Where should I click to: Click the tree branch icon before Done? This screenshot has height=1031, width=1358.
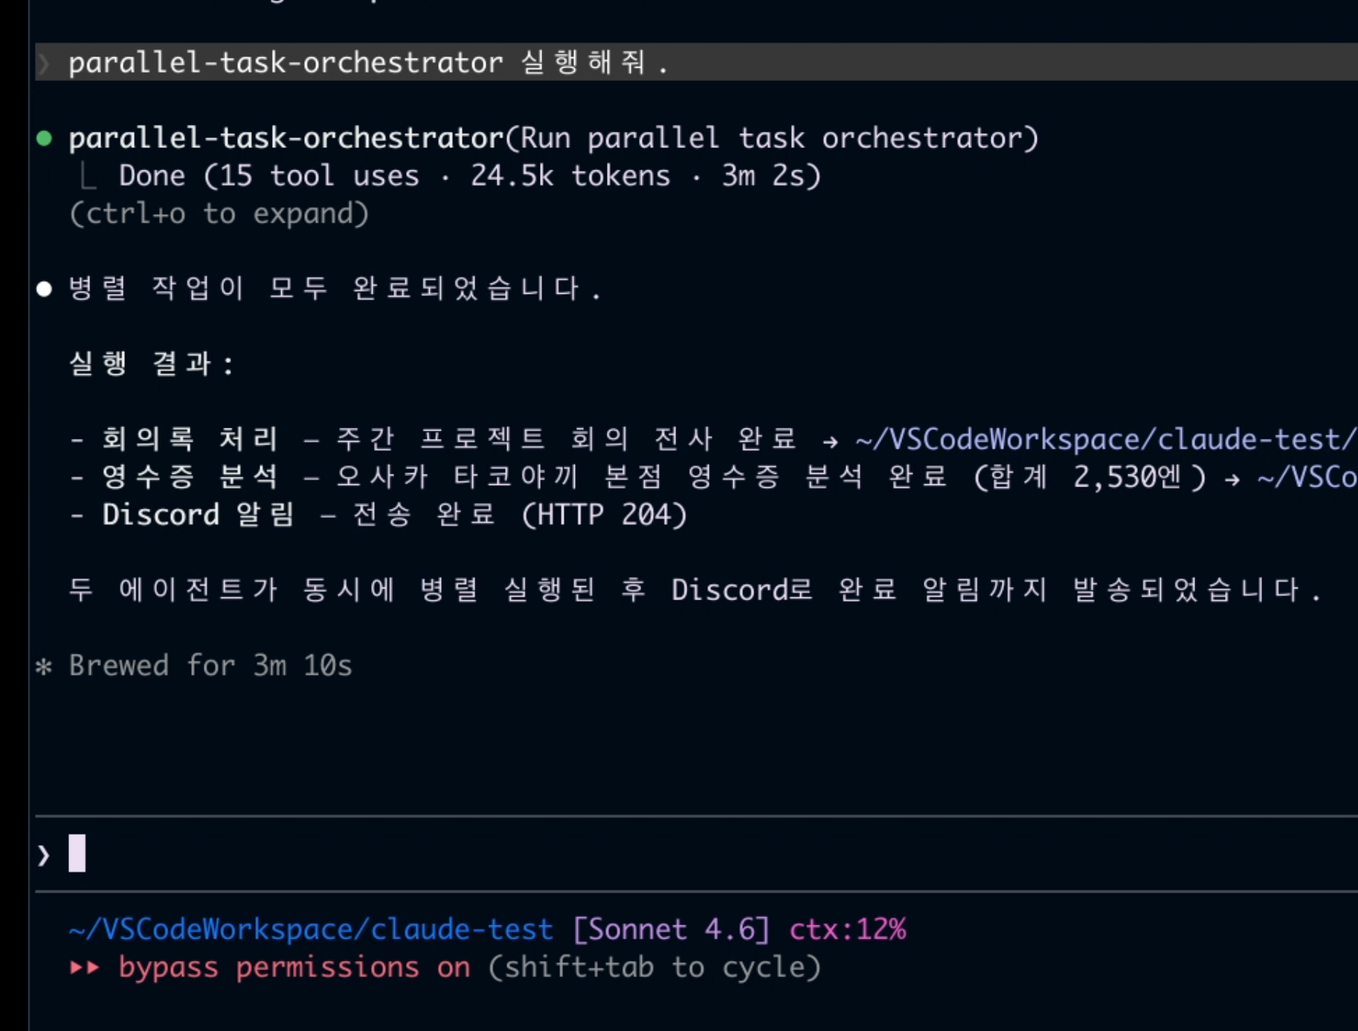point(87,176)
